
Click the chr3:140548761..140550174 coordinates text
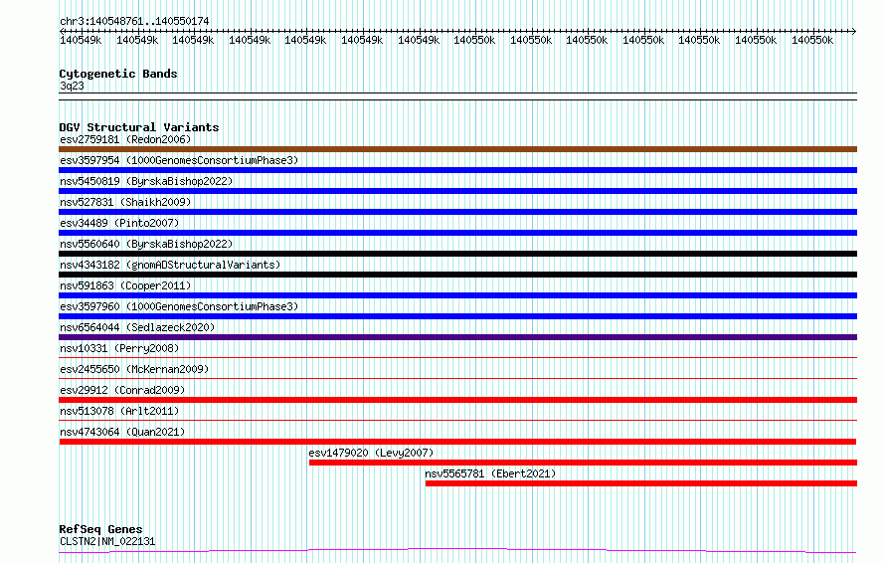coord(134,22)
